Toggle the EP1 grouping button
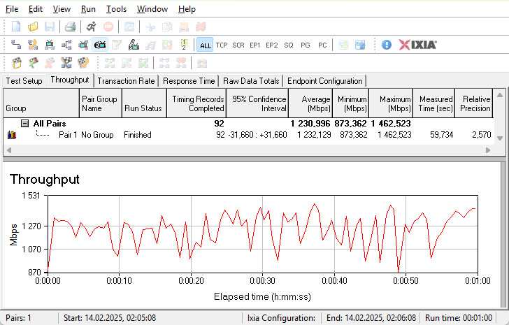Viewport: 509px width, 325px height. pyautogui.click(x=254, y=45)
